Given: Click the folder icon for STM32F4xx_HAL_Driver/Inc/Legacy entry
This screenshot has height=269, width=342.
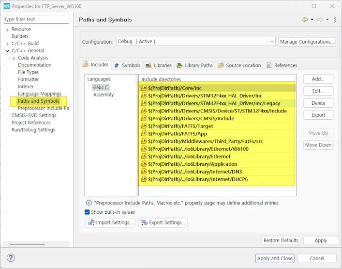Looking at the screenshot, I should (x=144, y=103).
